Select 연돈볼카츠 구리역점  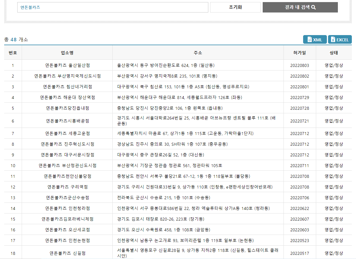tap(67, 187)
